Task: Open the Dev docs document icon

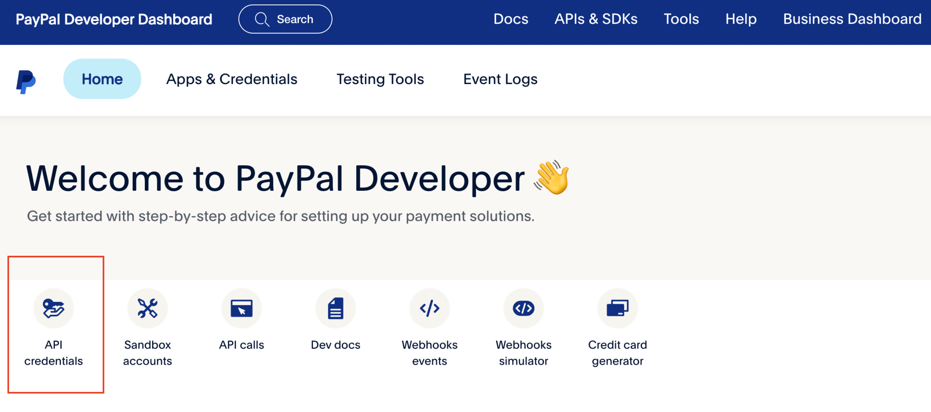Action: pos(335,308)
